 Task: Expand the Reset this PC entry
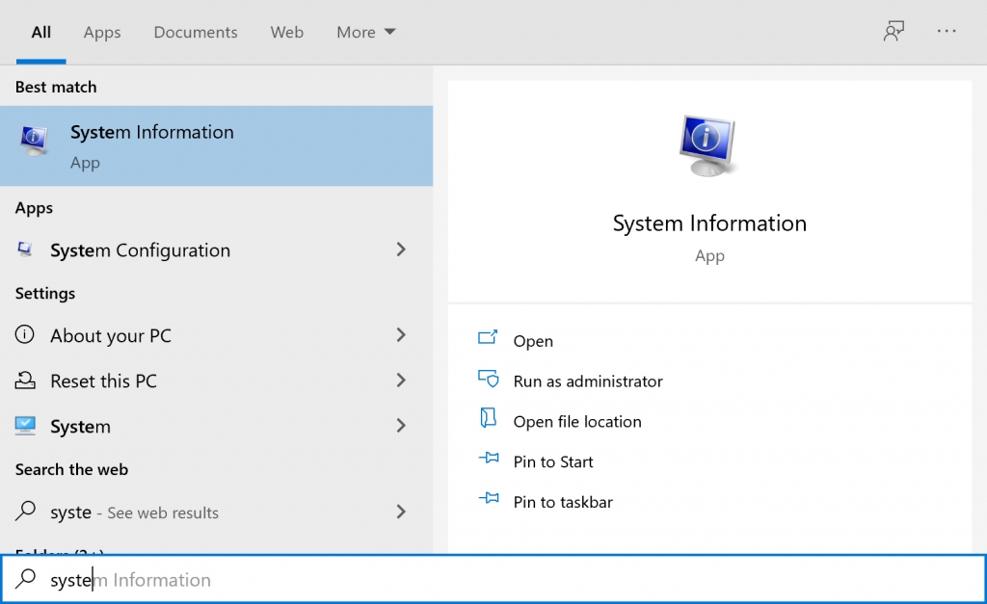pos(401,381)
